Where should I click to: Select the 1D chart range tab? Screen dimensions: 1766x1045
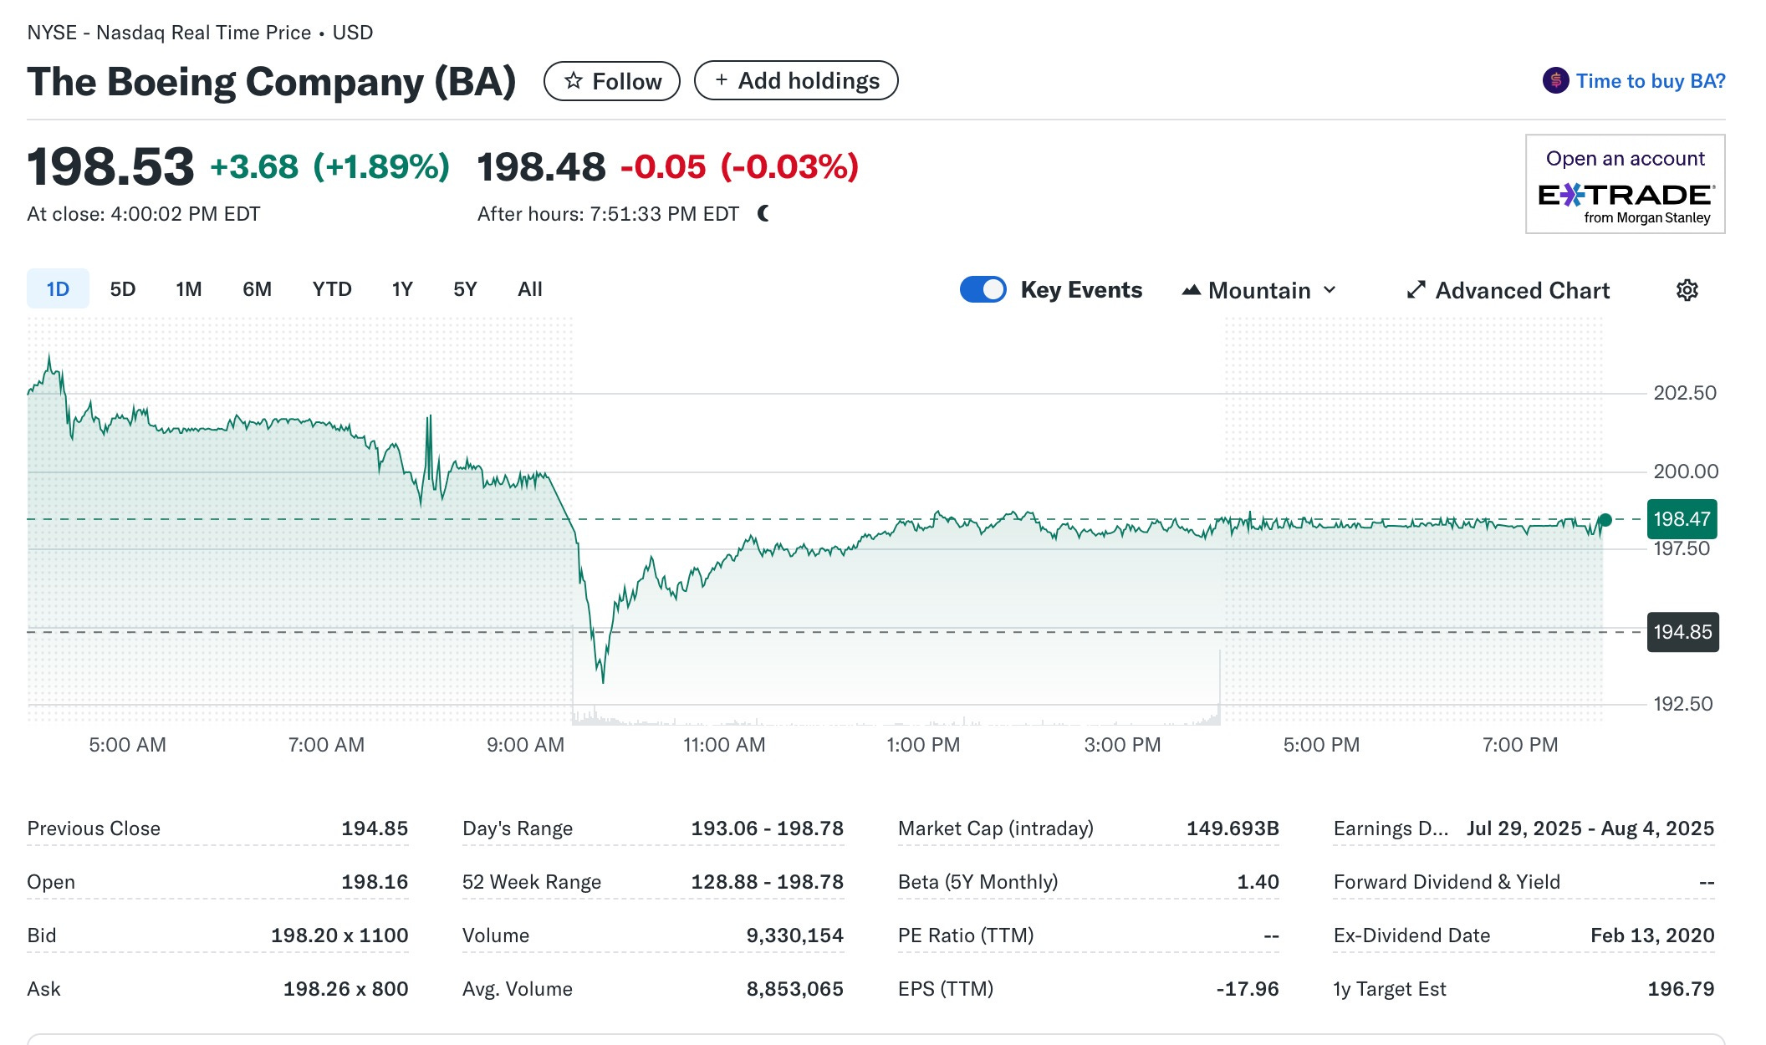(58, 289)
